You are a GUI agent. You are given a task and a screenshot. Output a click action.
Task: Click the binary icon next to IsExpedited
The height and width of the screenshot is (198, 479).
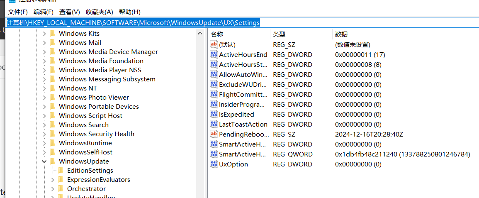214,115
